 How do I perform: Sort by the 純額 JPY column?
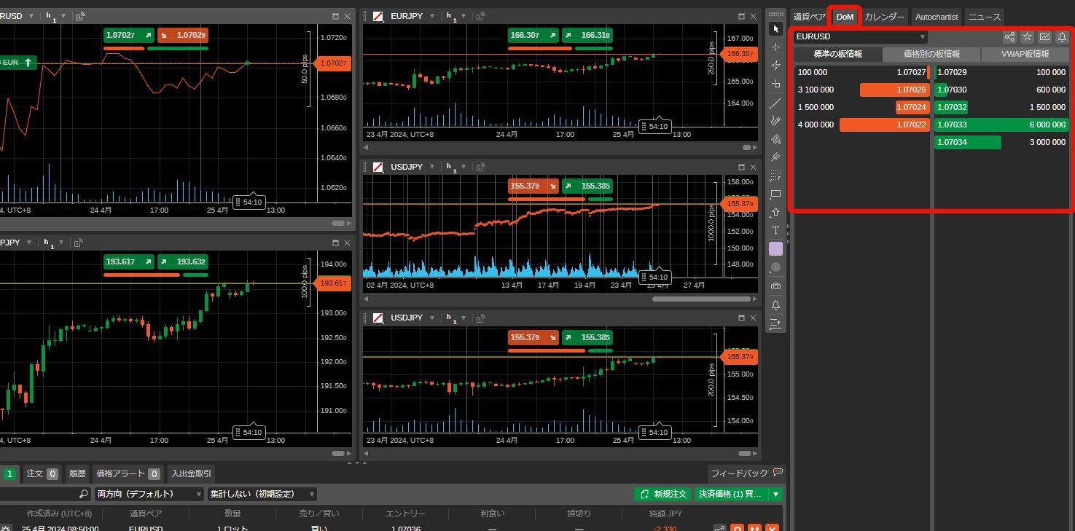coord(665,514)
